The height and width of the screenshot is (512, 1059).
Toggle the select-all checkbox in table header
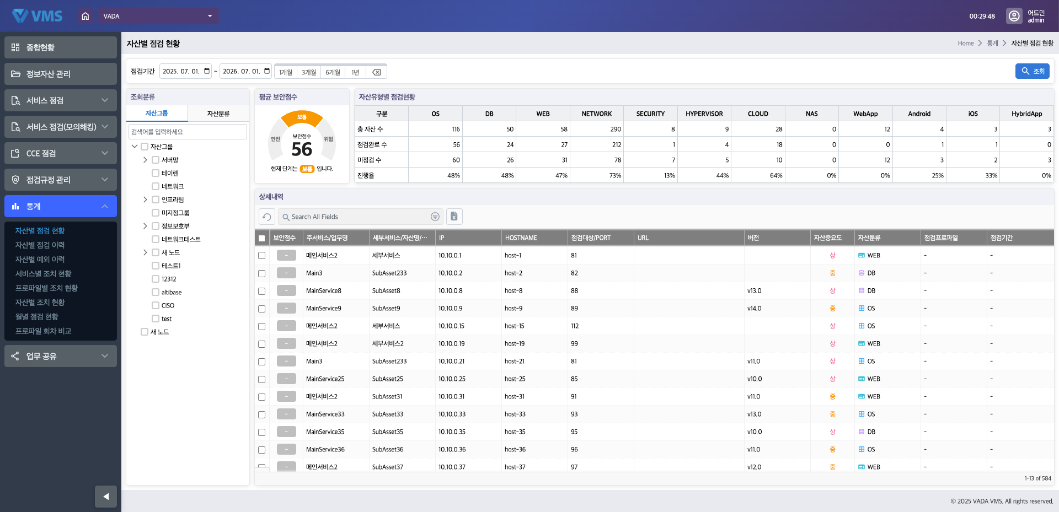pyautogui.click(x=261, y=238)
